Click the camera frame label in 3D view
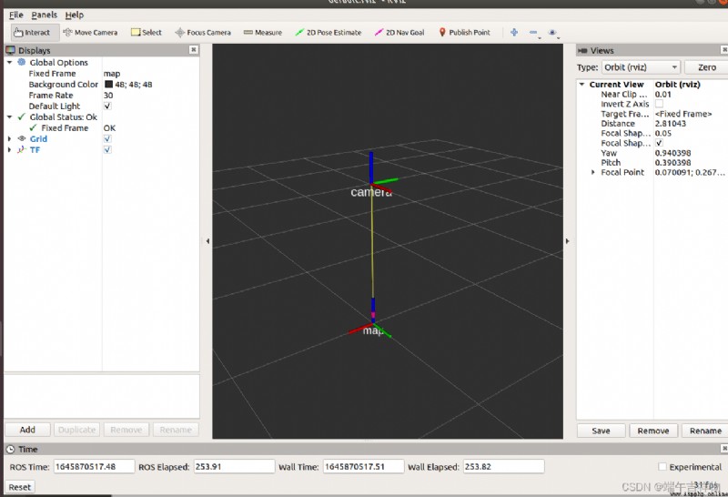Image resolution: width=728 pixels, height=497 pixels. 371,192
